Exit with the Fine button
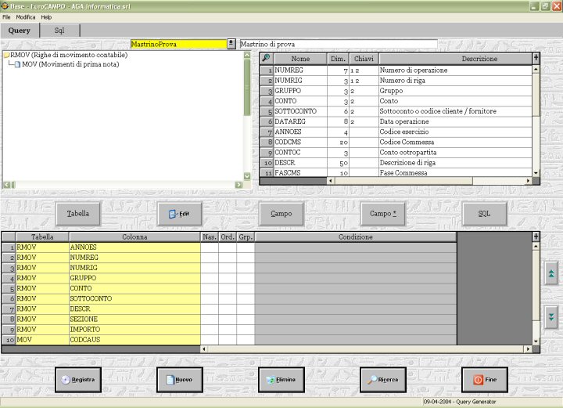 [484, 380]
